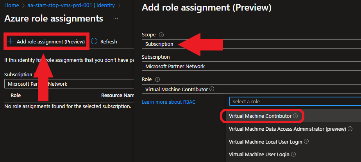Choose Virtual Machine User Login role

[x=259, y=155]
